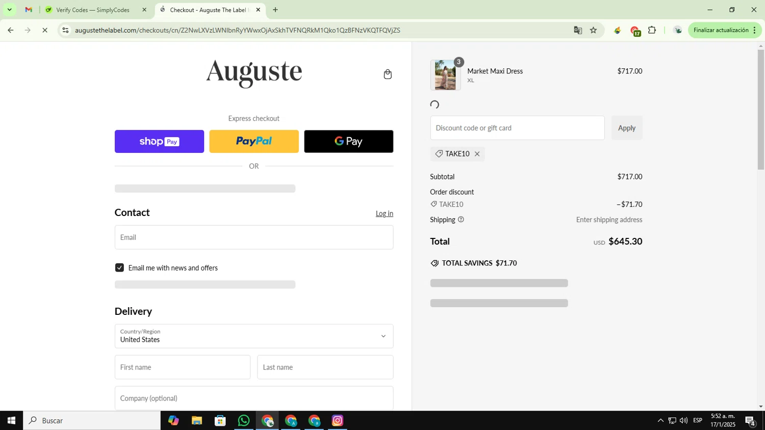Open the Google Translate page icon
Image resolution: width=765 pixels, height=430 pixels.
pos(578,30)
